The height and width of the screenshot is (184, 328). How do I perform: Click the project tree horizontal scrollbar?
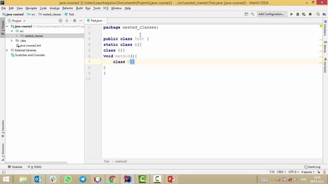tap(36, 163)
